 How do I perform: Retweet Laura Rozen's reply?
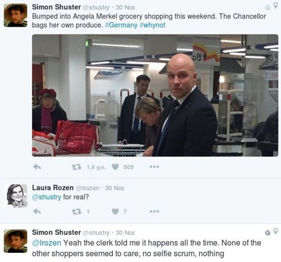(x=76, y=212)
